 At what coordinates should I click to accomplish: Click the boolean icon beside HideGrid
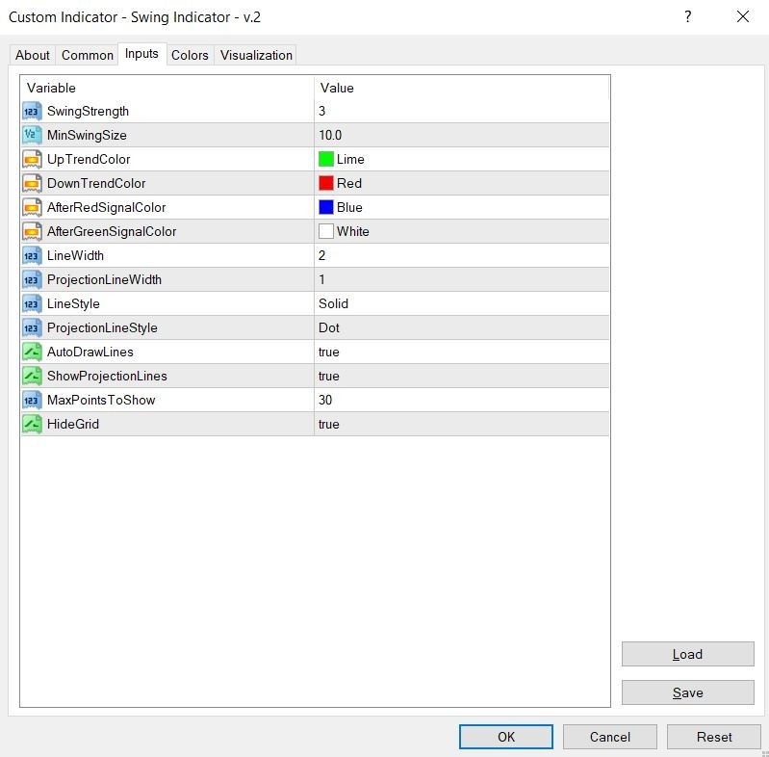click(x=32, y=424)
